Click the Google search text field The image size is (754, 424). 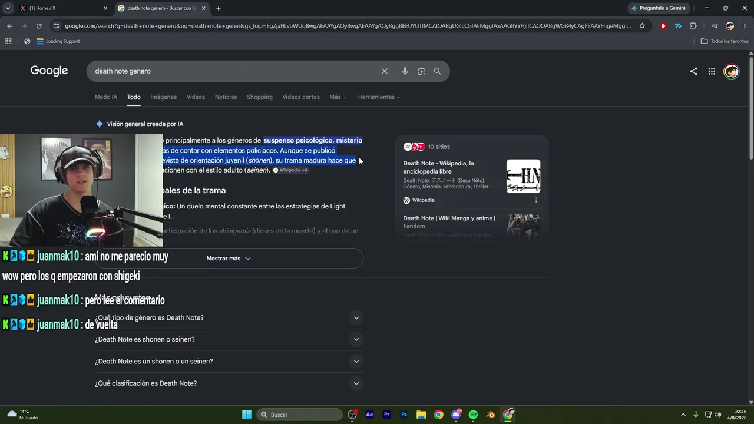[236, 71]
